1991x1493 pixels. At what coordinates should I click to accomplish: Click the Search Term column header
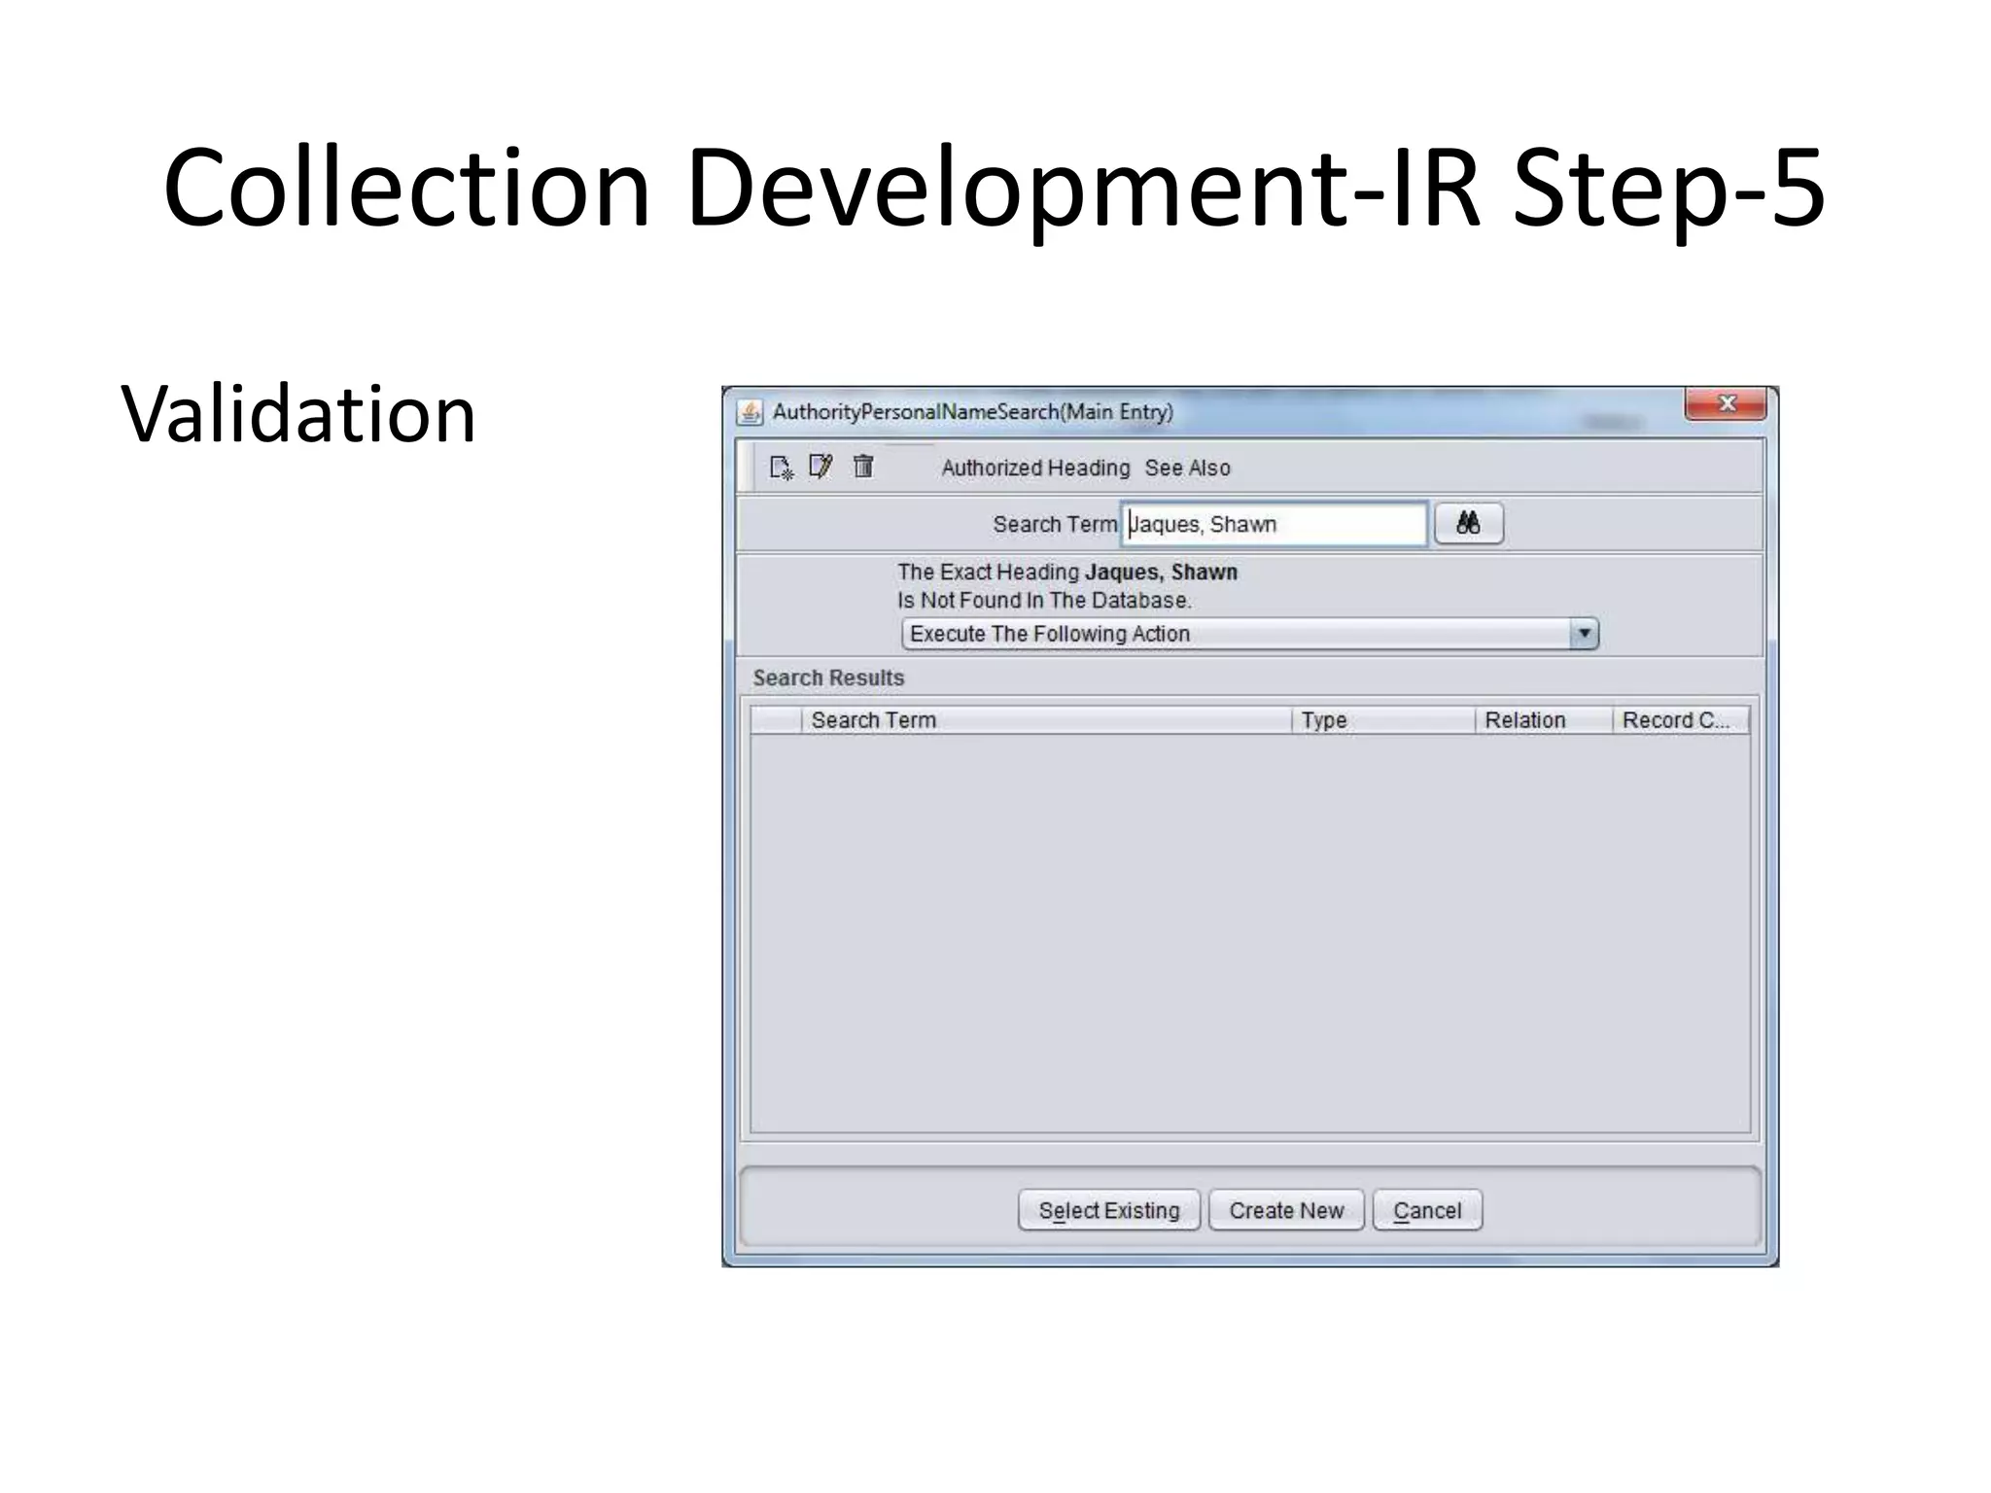[1046, 720]
